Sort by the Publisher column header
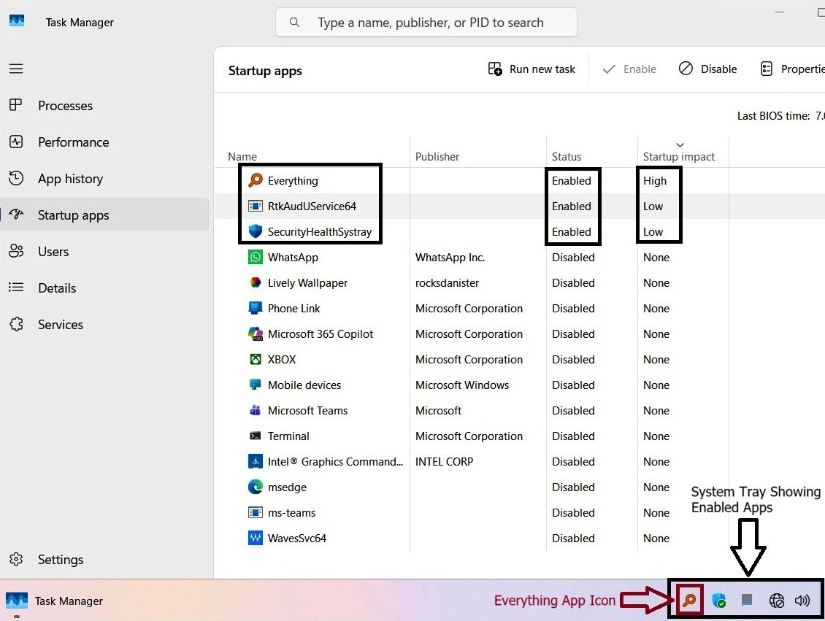Viewport: 825px width, 621px height. 437,156
